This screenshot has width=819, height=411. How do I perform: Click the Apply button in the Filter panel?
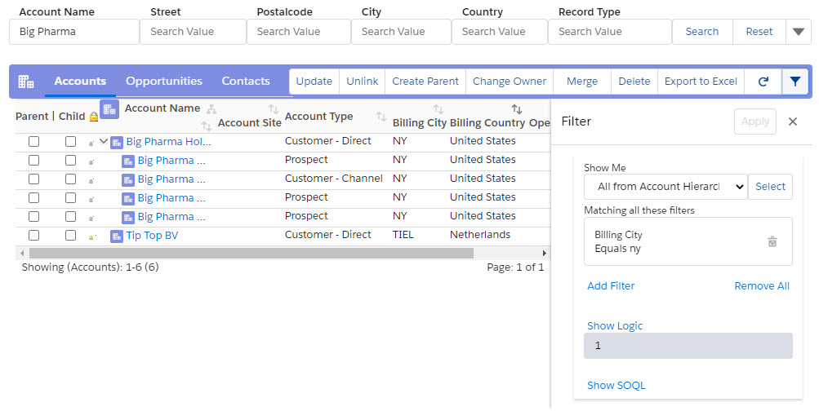click(x=754, y=122)
